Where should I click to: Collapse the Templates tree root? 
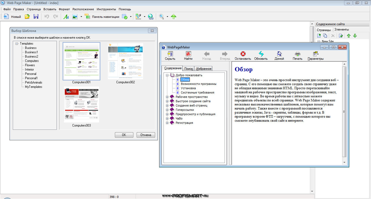pyautogui.click(x=17, y=44)
